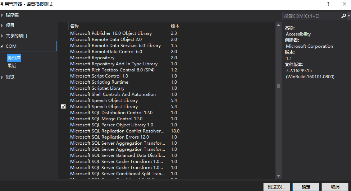This screenshot has height=191, width=351.
Task: Sort by the 名称 column header
Action: click(118, 26)
